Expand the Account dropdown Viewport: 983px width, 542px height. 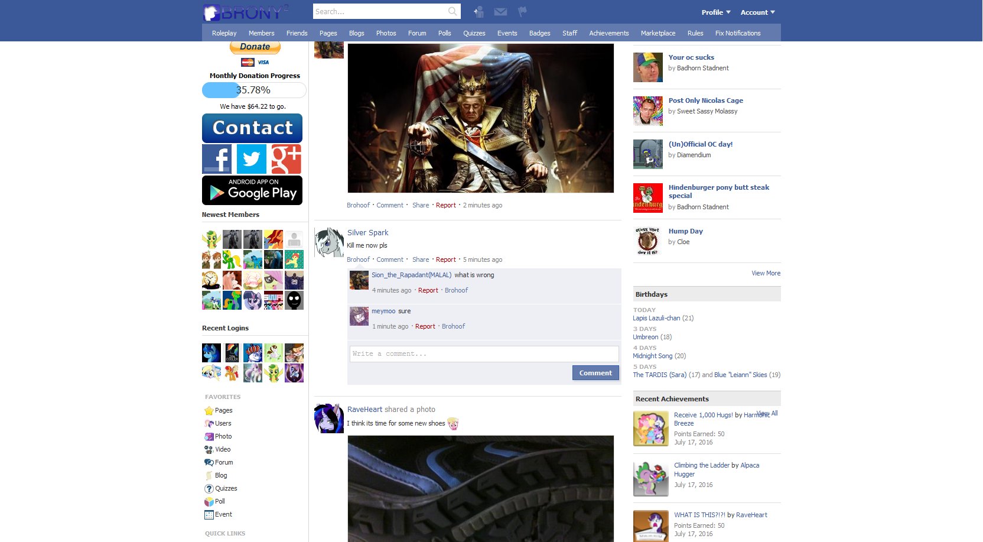[758, 12]
